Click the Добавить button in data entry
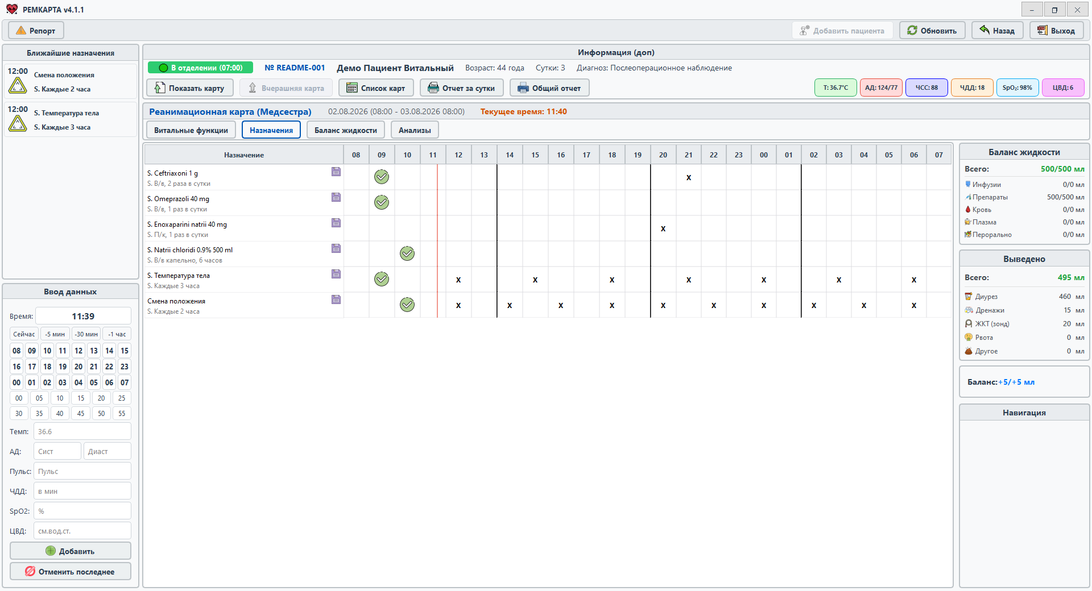The image size is (1092, 591). tap(71, 551)
